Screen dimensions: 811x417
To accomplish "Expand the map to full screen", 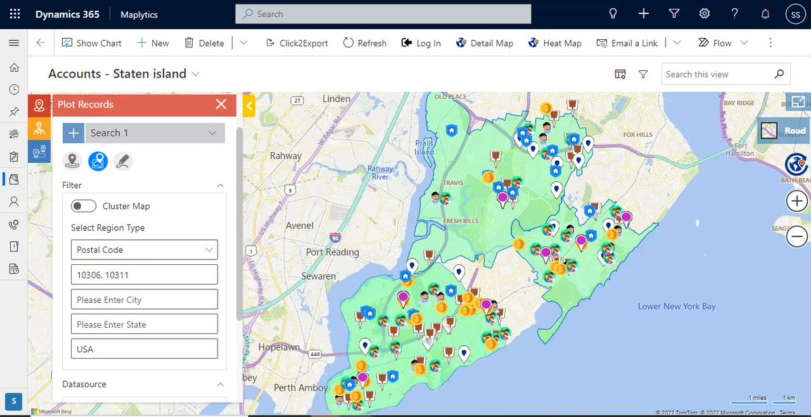I will click(x=797, y=103).
